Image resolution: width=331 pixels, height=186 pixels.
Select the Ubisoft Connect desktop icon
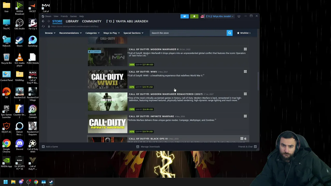[33, 112]
